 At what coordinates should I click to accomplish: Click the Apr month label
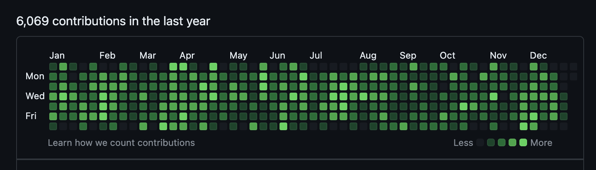point(187,56)
